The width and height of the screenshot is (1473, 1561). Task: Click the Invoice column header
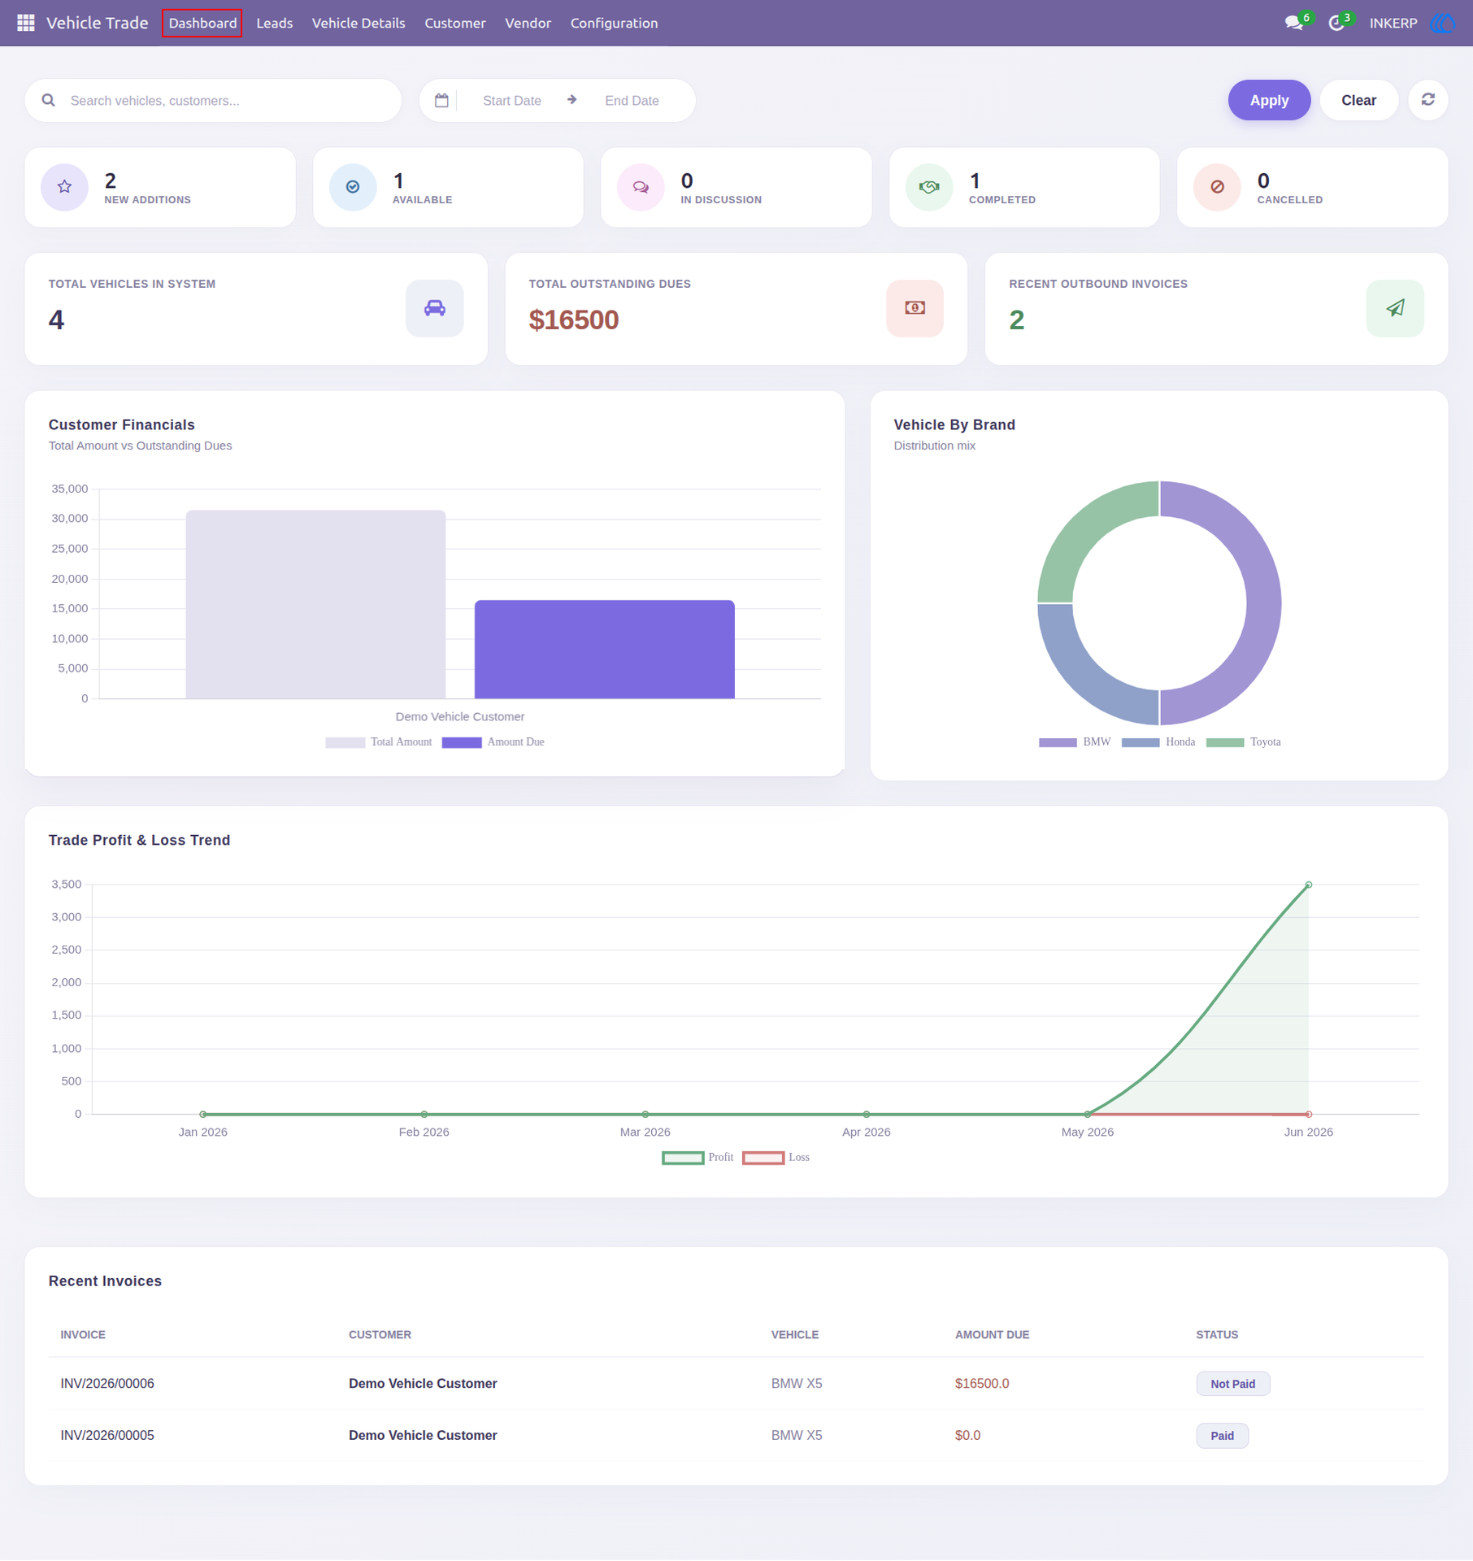tap(83, 1335)
